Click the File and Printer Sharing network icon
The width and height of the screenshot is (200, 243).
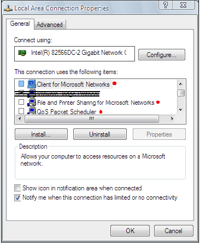point(32,103)
